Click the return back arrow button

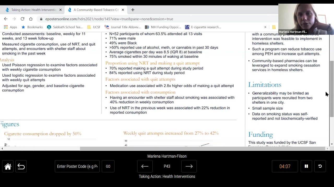21,166
